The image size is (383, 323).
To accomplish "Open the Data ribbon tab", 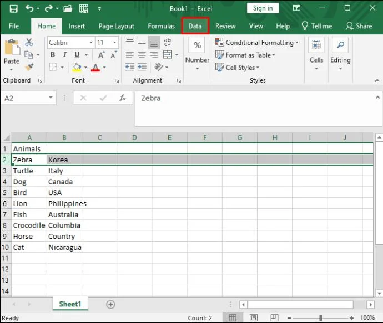I will click(195, 26).
